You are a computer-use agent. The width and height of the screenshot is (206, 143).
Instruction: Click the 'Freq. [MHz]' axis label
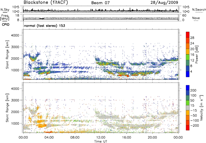(x=5, y=18)
